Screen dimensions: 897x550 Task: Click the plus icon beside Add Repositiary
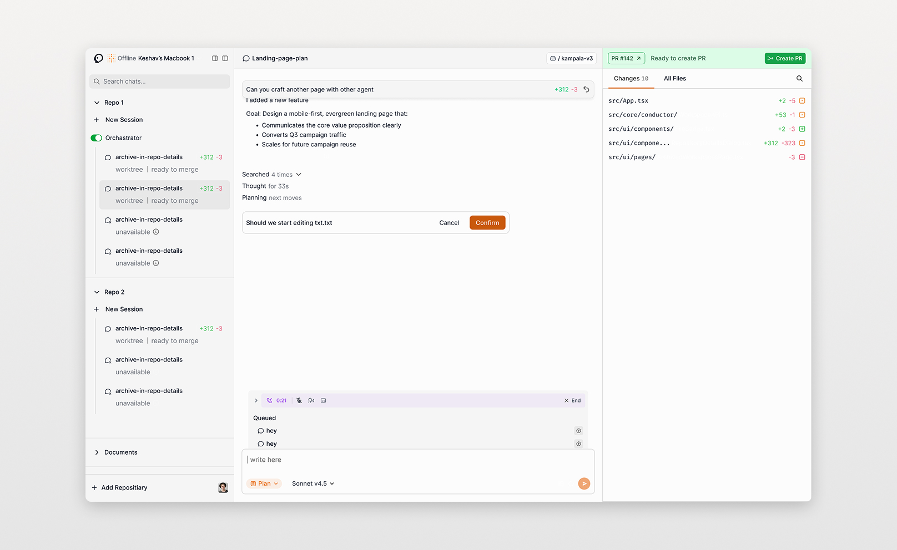(x=94, y=488)
